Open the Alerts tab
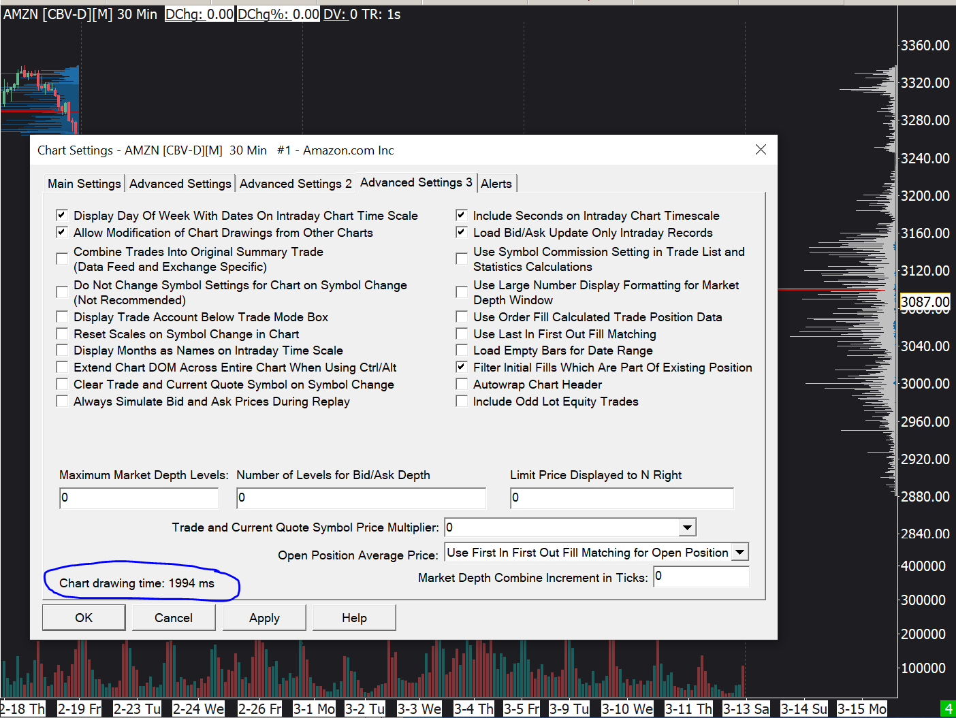The height and width of the screenshot is (718, 956). (496, 183)
